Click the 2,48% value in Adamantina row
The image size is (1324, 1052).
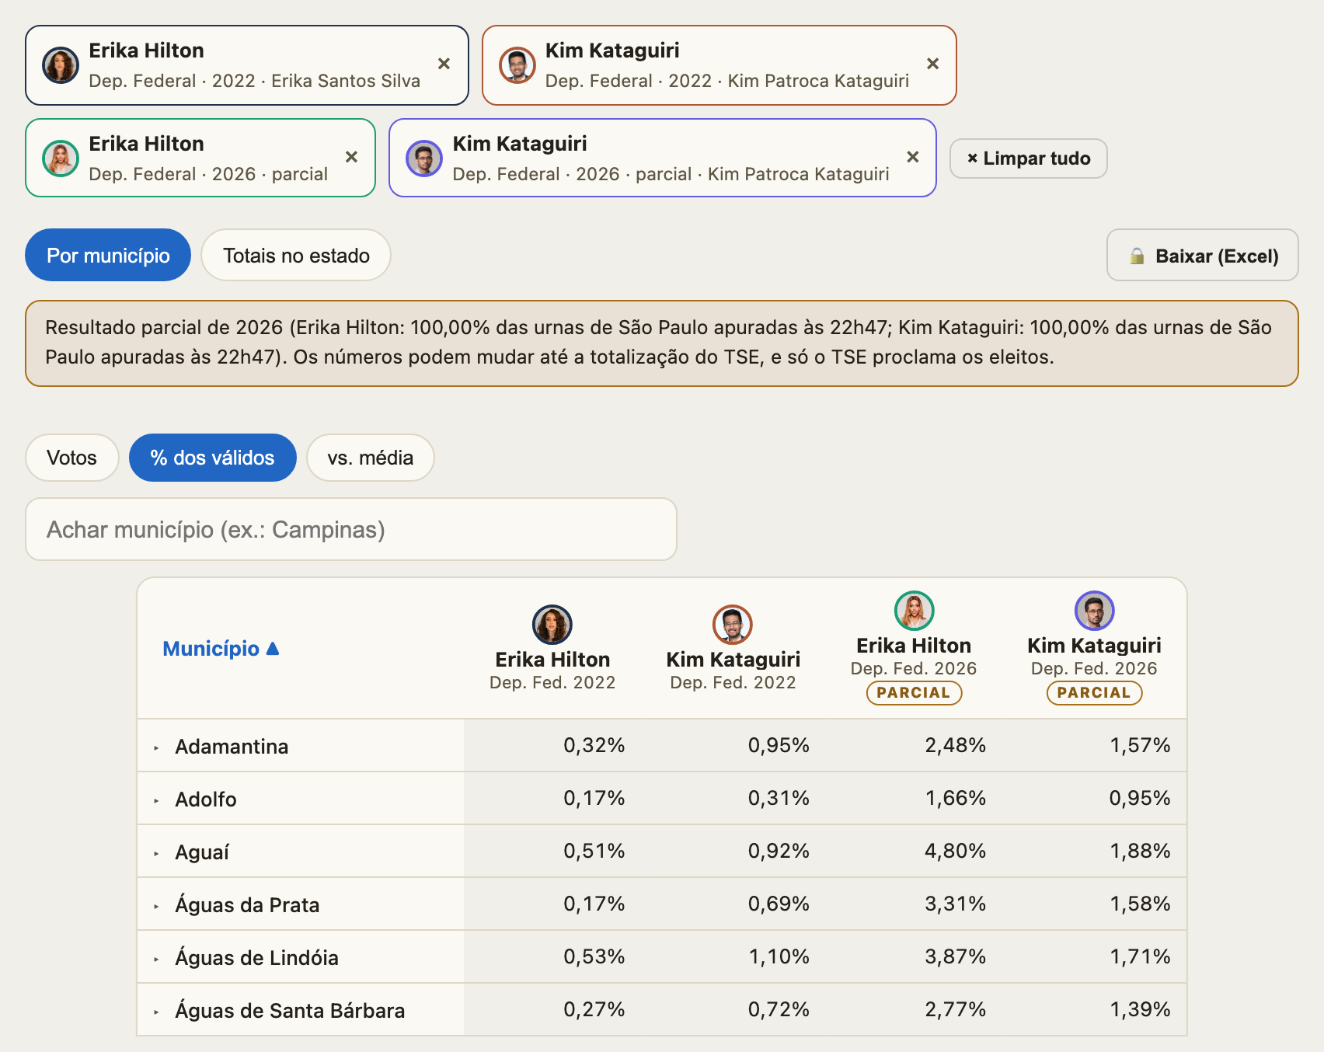coord(955,745)
